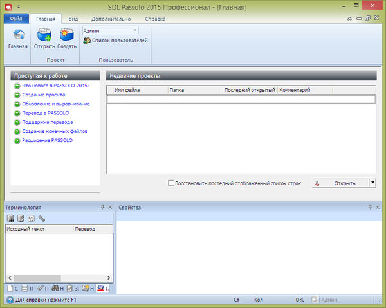Click the help question mark in status bar
Image resolution: width=386 pixels, height=308 pixels.
click(10, 300)
